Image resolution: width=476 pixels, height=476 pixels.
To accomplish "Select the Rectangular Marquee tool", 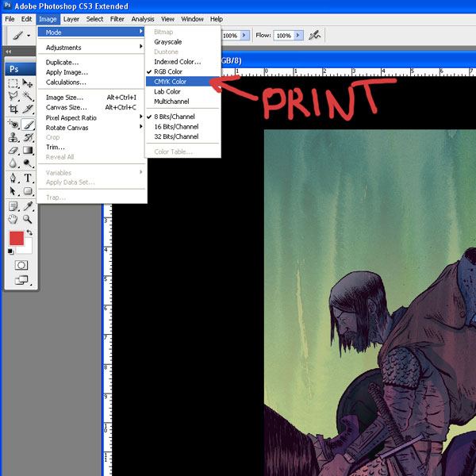I will click(x=13, y=83).
